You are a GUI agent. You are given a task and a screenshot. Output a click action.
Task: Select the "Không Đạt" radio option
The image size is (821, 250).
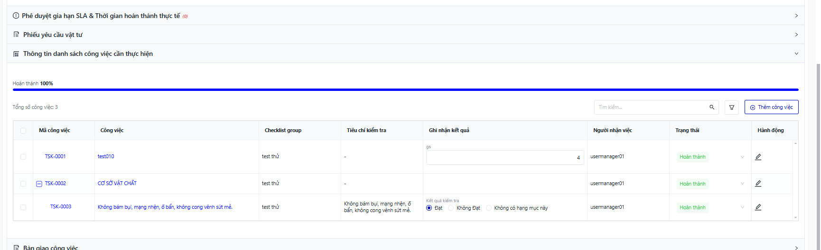[x=451, y=208]
